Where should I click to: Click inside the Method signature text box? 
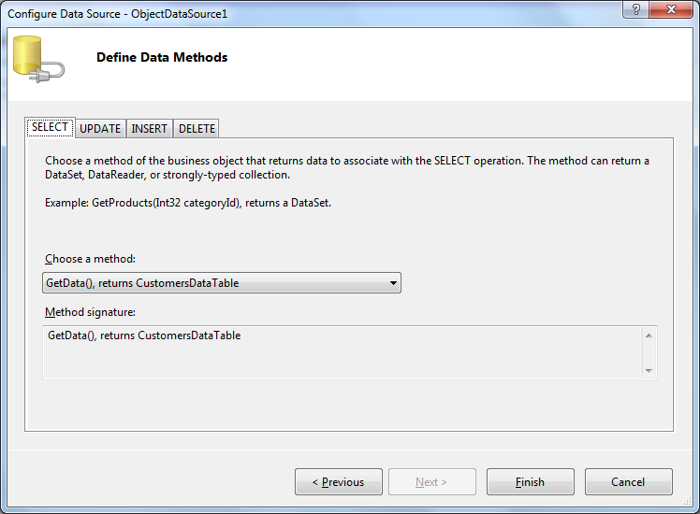pyautogui.click(x=342, y=352)
